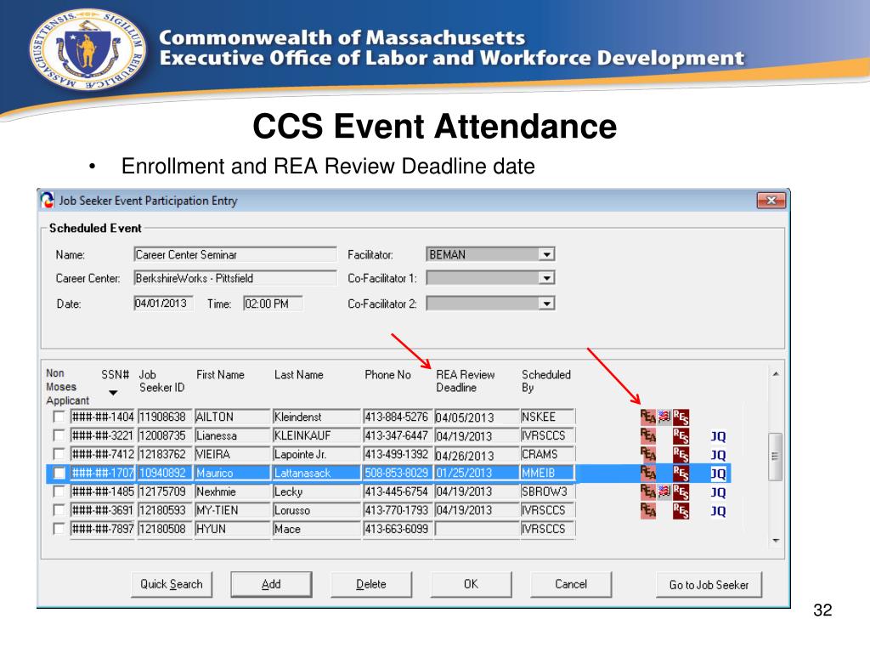Click the JQ icon in the KLEINKAUF row
Image resolution: width=870 pixels, height=653 pixels.
click(718, 436)
